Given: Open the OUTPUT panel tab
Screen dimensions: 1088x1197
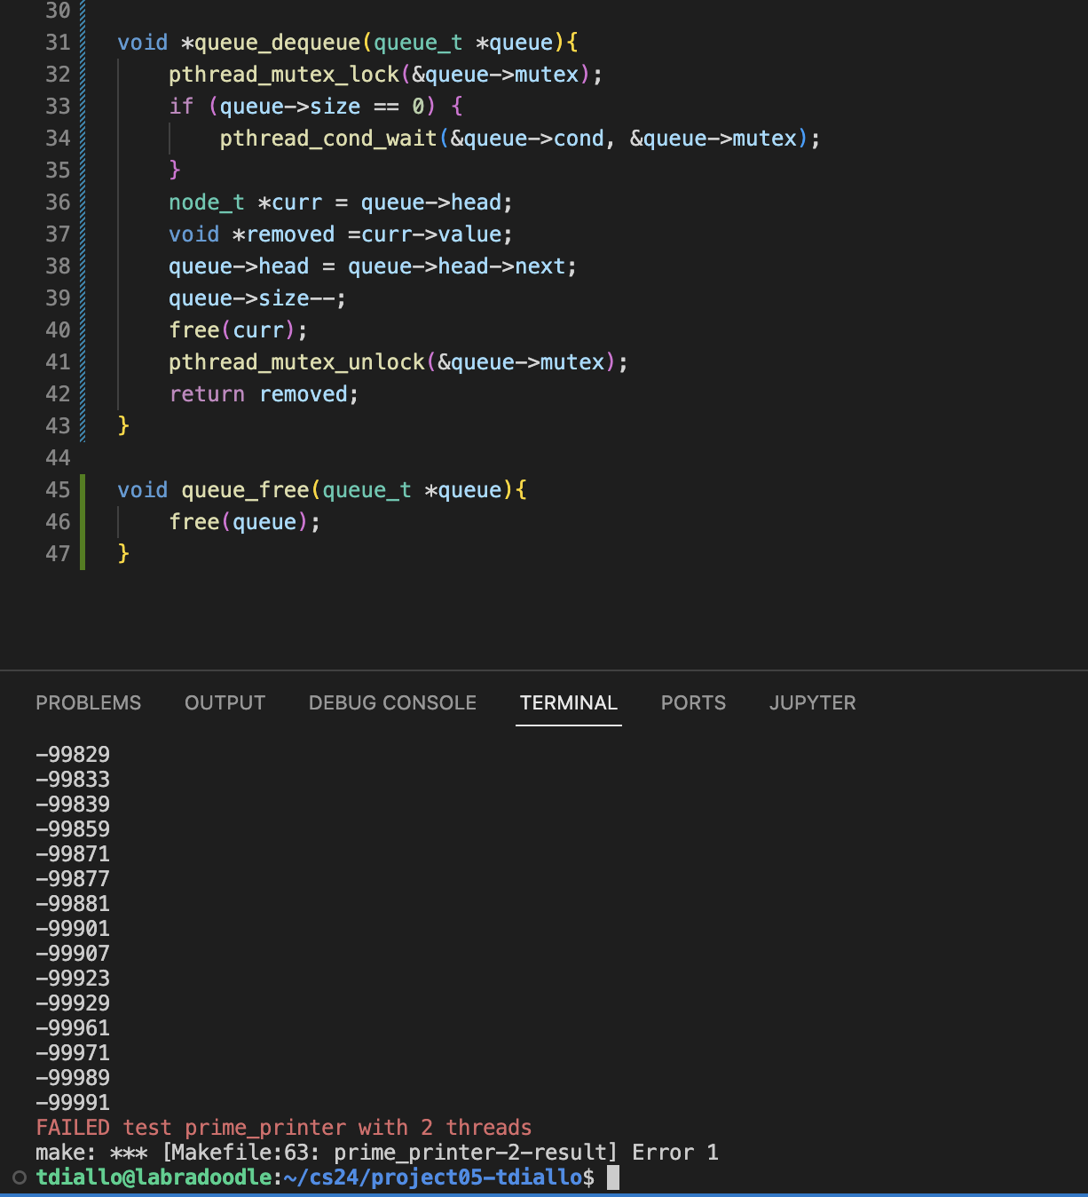Looking at the screenshot, I should pyautogui.click(x=225, y=703).
